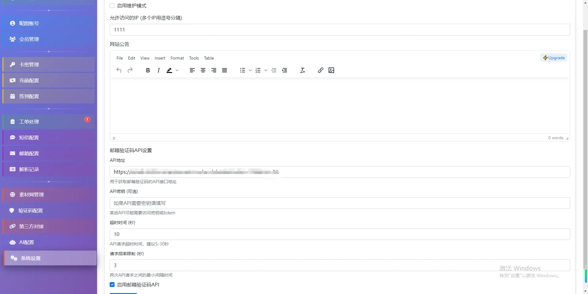Justify text in the editor

click(x=224, y=70)
